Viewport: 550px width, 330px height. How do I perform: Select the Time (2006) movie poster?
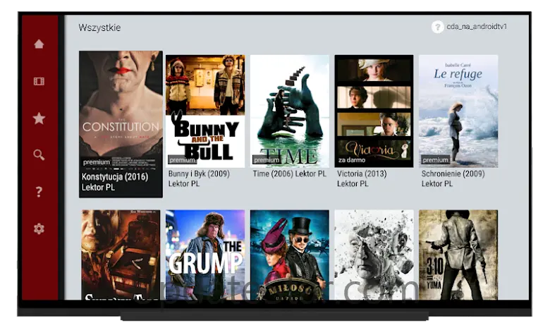coord(290,111)
